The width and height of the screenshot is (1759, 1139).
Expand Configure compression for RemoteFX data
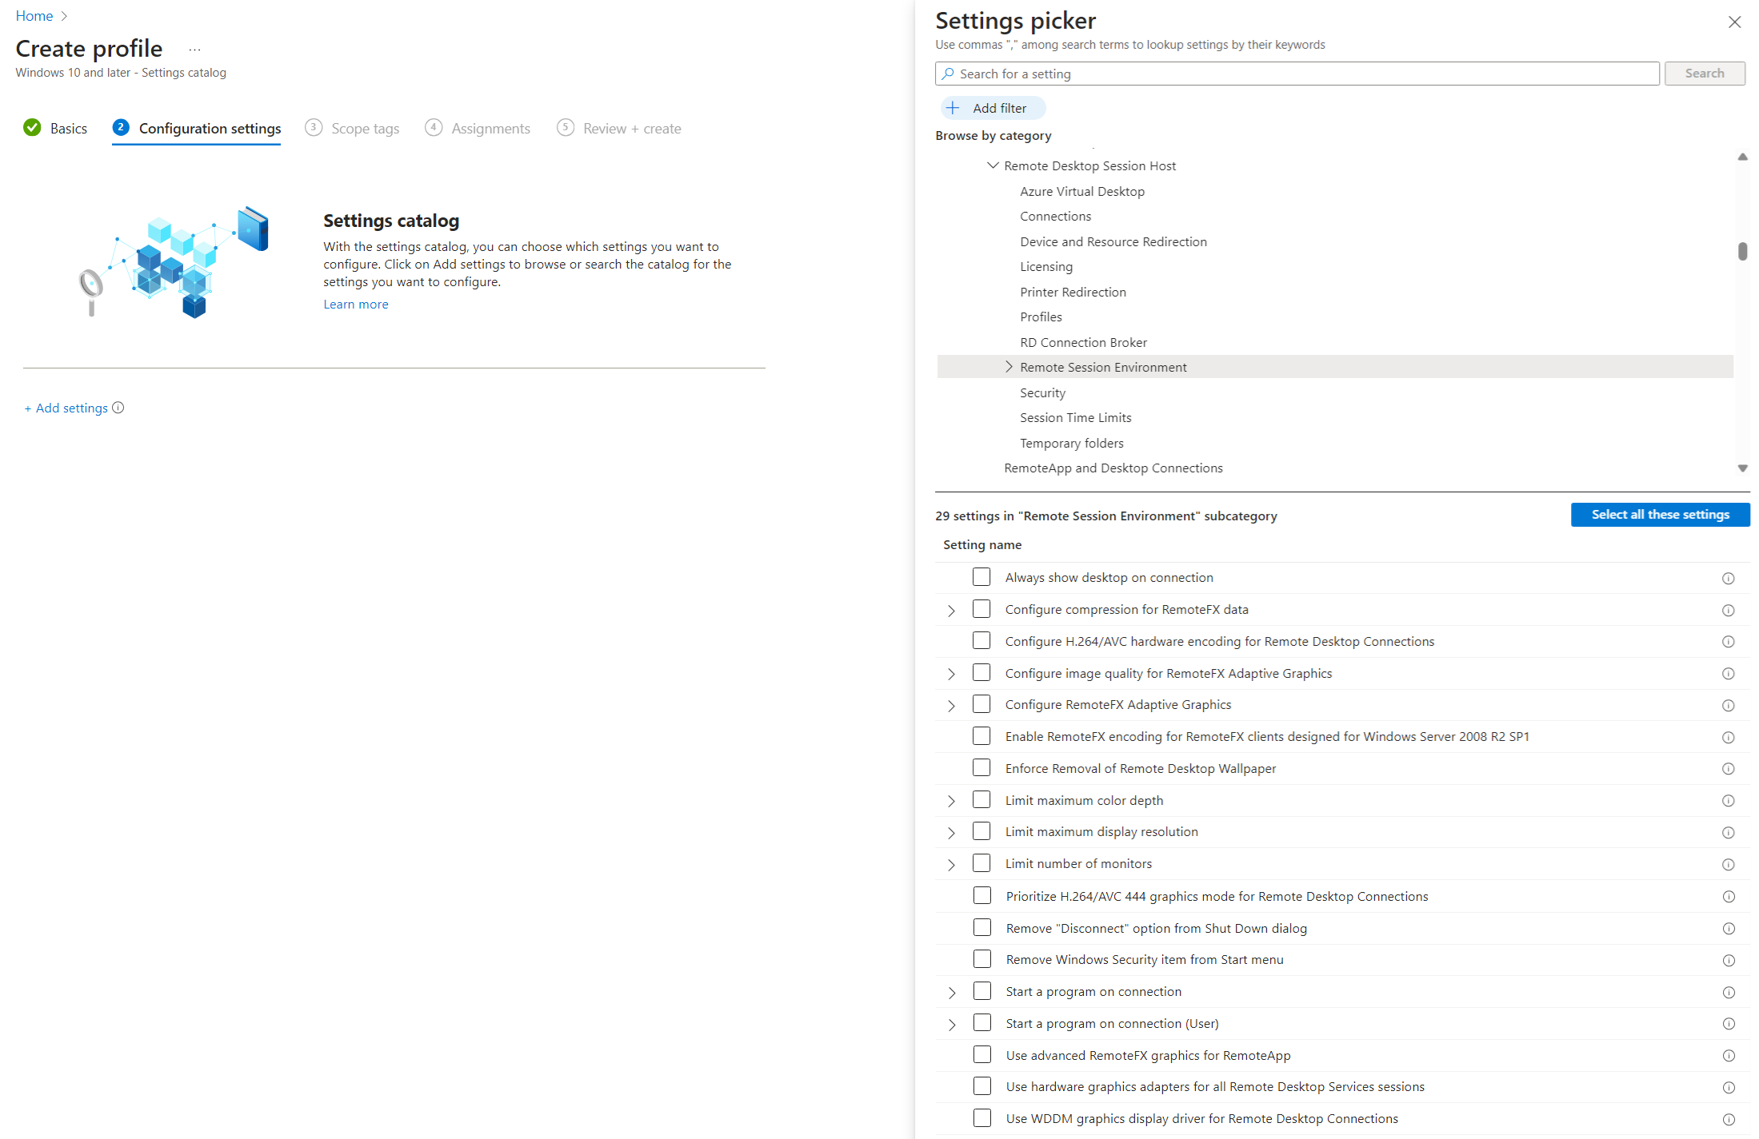coord(951,610)
